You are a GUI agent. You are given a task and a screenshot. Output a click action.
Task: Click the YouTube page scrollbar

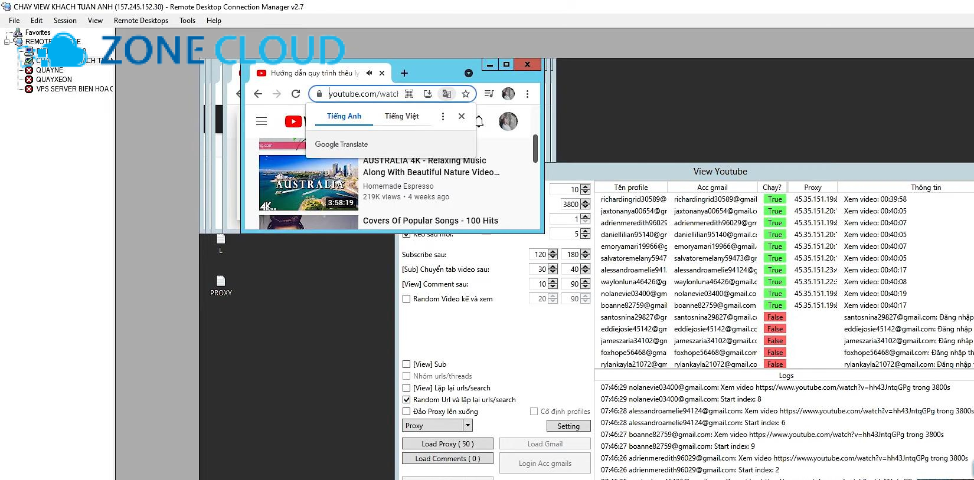pyautogui.click(x=535, y=149)
